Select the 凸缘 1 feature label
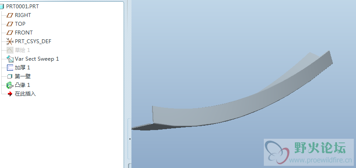356x168 pixels. (22, 85)
